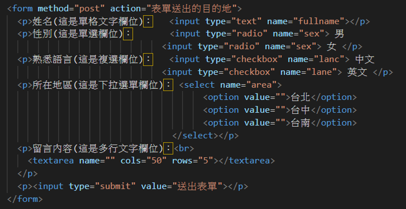Click the closing </form> tag
Image resolution: width=406 pixels, height=209 pixels.
pos(24,199)
